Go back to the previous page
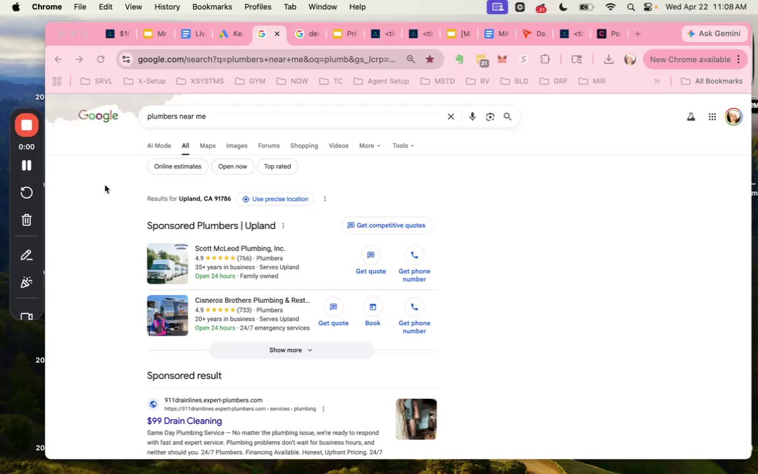This screenshot has height=474, width=758. point(58,59)
